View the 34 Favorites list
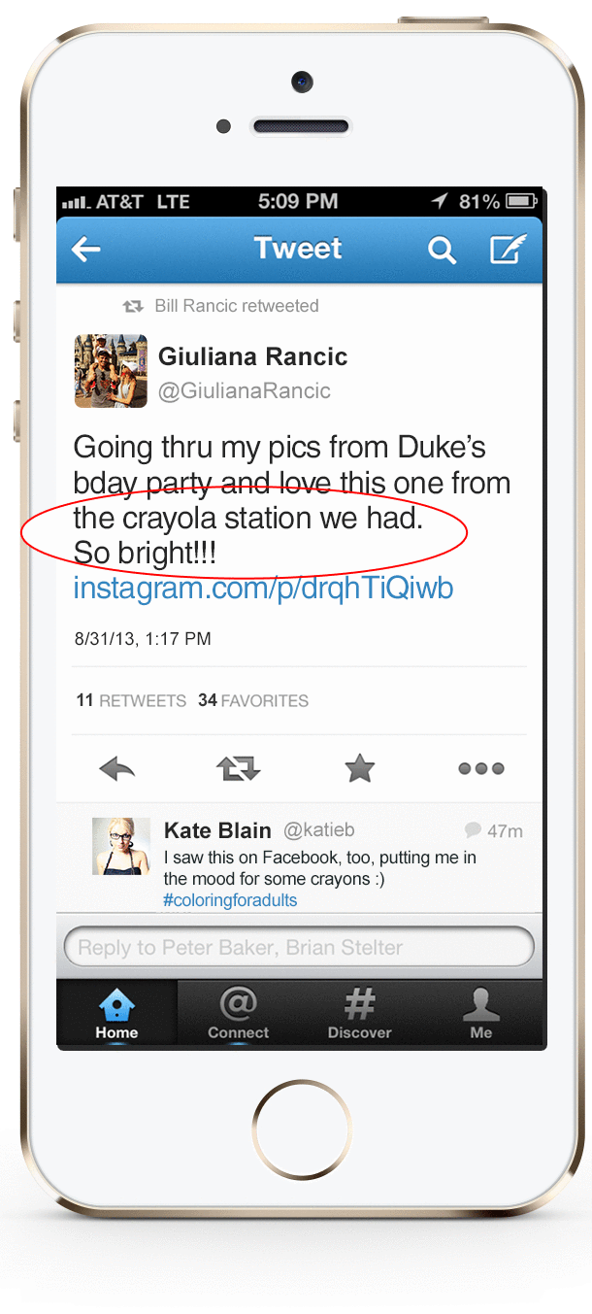Image resolution: width=592 pixels, height=1314 pixels. tap(253, 700)
